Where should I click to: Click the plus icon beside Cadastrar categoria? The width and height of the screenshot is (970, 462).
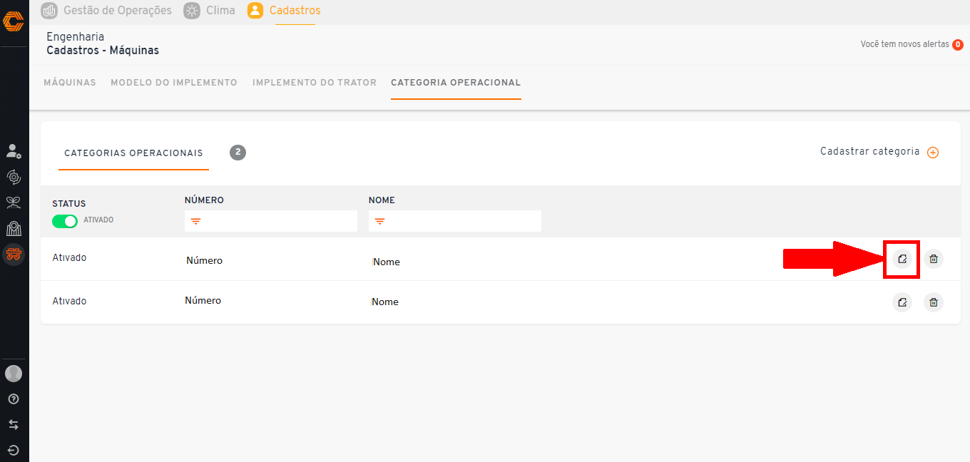click(933, 153)
